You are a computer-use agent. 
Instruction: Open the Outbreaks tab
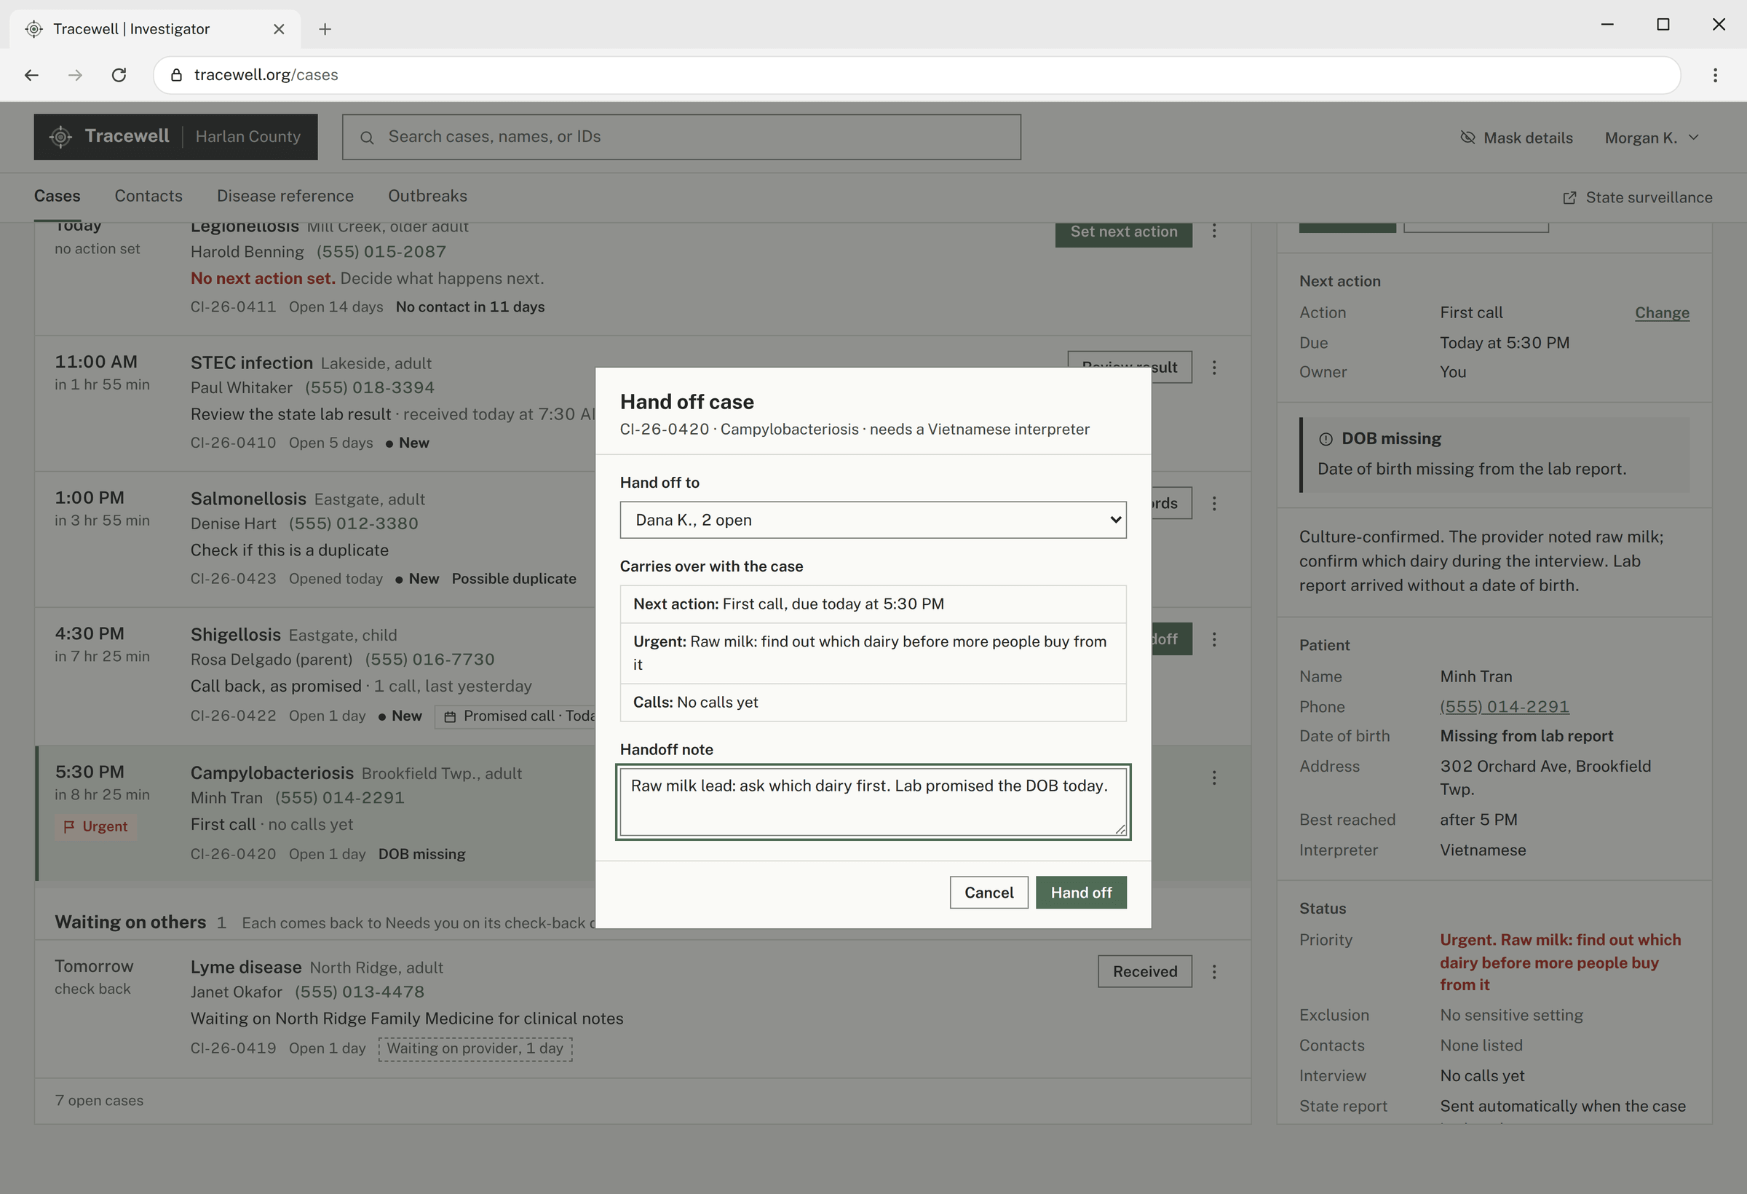(427, 196)
